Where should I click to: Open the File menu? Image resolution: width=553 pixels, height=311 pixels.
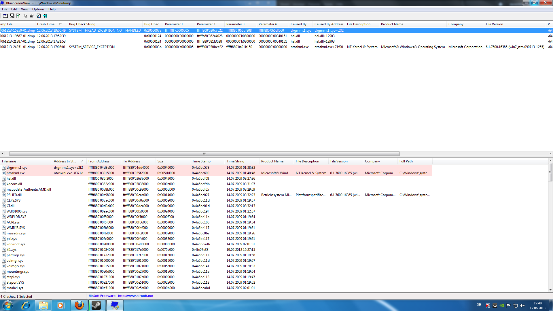click(x=5, y=9)
